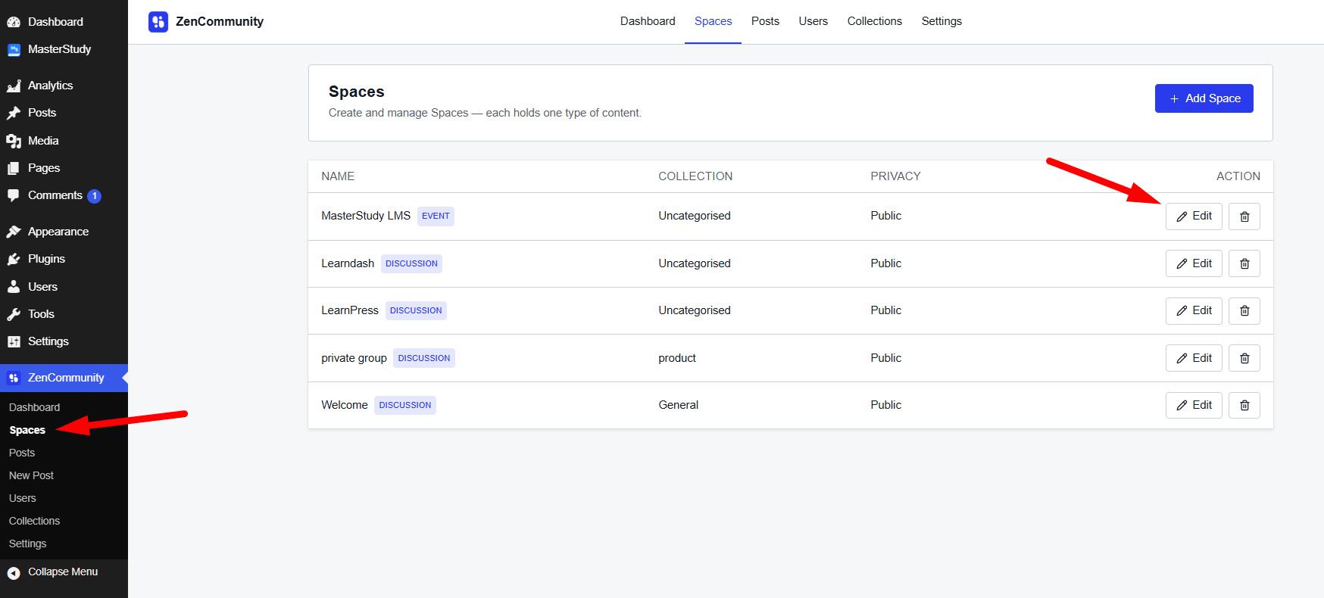The height and width of the screenshot is (598, 1324).
Task: Switch to the Dashboard tab in top navigation
Action: click(648, 21)
